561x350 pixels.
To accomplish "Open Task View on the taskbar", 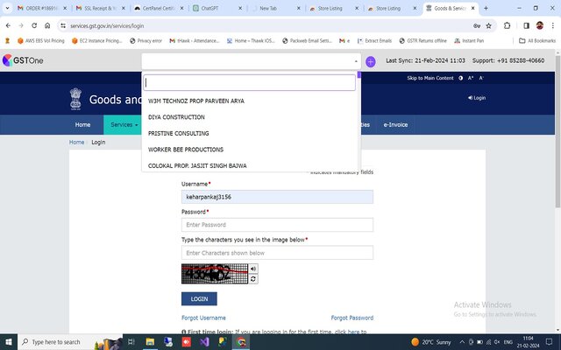I will click(x=131, y=342).
